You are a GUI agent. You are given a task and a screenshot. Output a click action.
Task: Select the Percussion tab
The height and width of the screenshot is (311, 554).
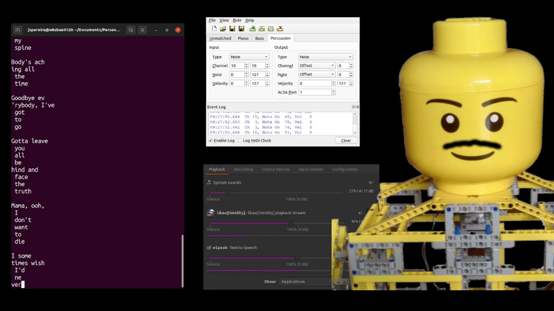(280, 38)
